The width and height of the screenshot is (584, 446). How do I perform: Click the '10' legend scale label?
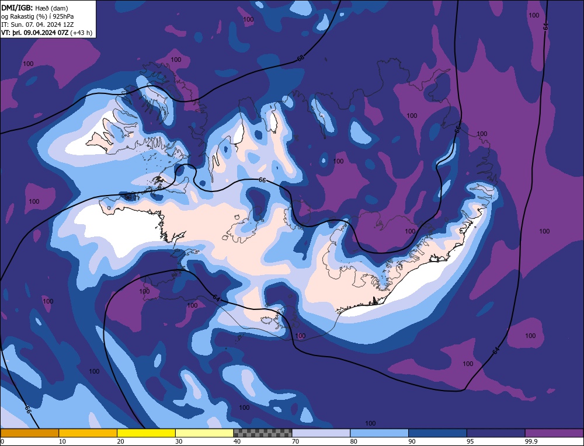pyautogui.click(x=62, y=441)
